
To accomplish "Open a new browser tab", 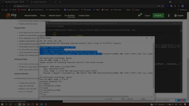I will 60,2.
